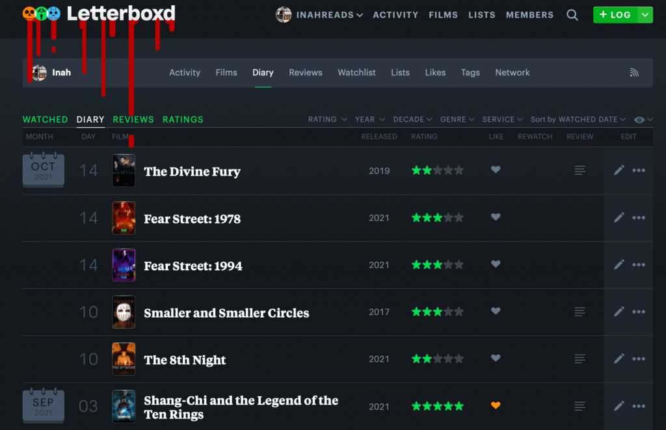Open more options for The Divine Fury
This screenshot has height=430, width=666.
(x=639, y=170)
